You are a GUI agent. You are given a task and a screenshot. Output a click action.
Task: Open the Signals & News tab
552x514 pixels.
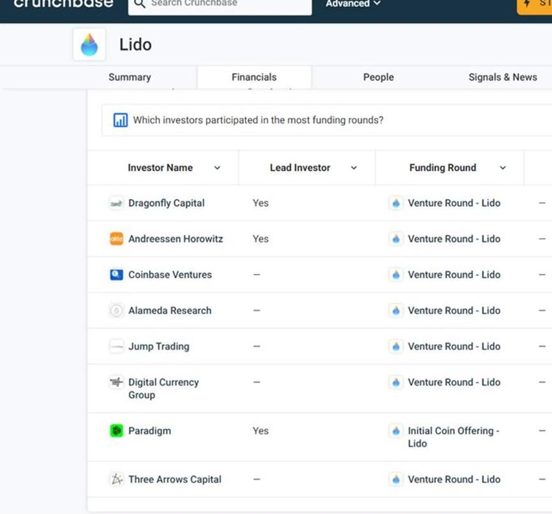[503, 77]
